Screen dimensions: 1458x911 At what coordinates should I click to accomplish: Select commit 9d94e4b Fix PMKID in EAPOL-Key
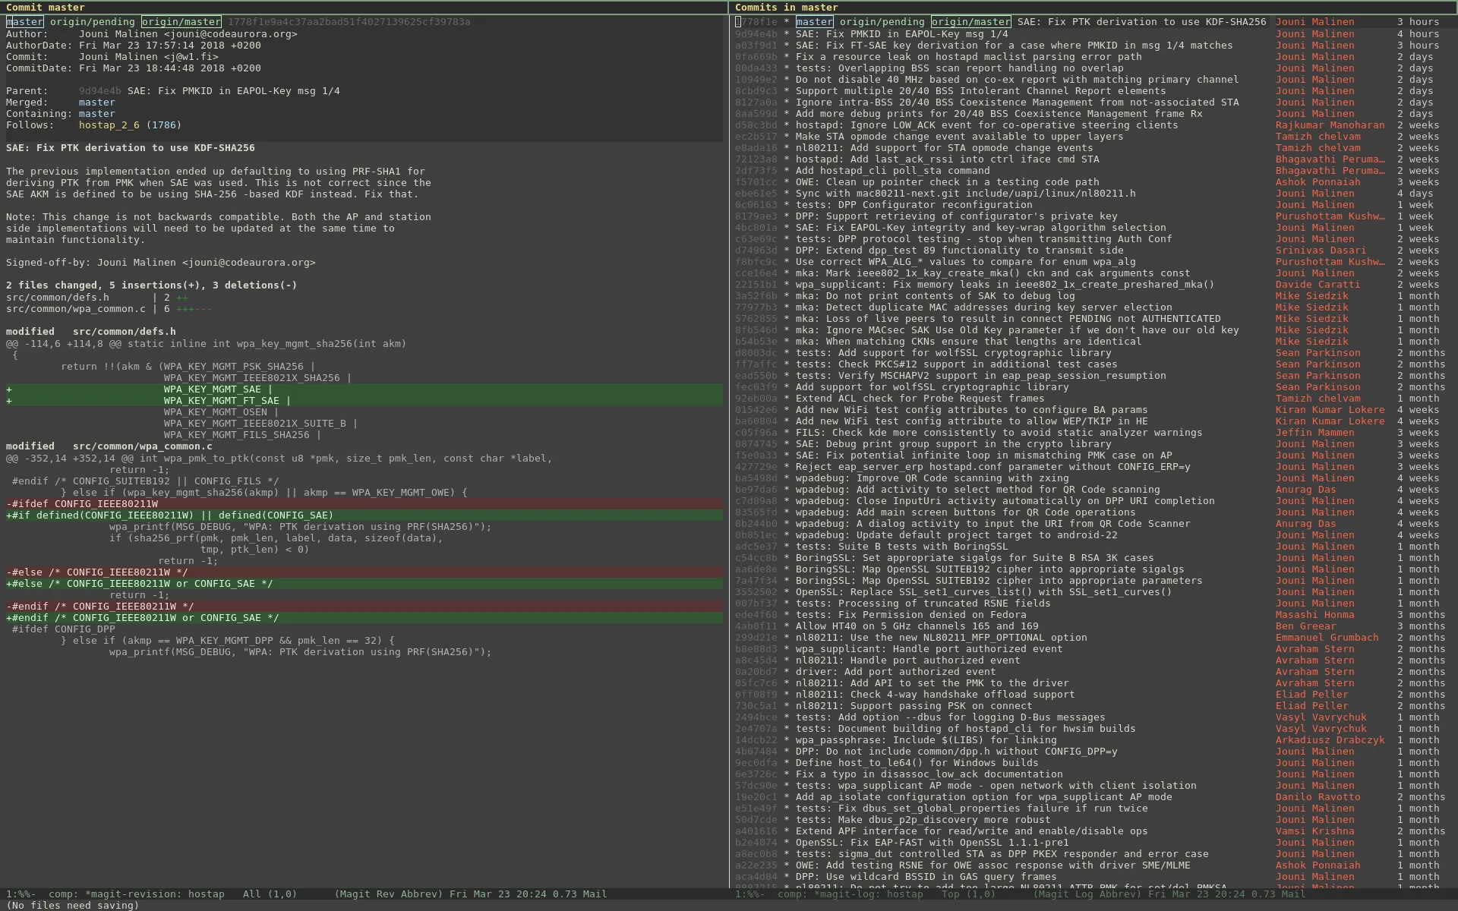pos(901,34)
